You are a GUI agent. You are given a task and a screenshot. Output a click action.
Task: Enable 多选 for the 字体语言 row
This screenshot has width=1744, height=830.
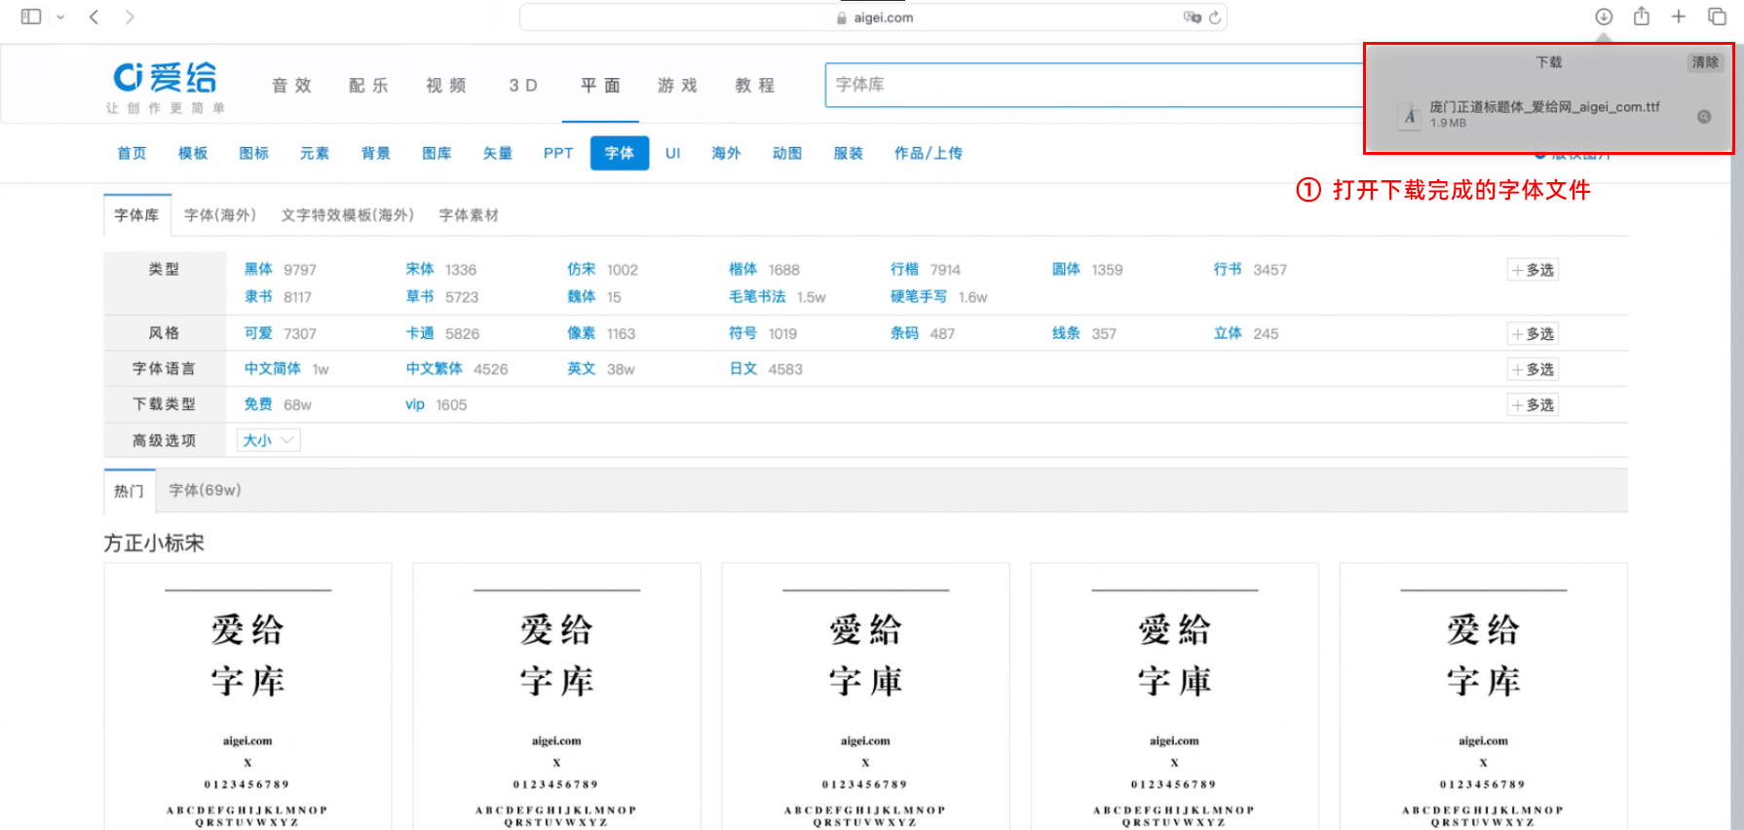click(x=1533, y=369)
